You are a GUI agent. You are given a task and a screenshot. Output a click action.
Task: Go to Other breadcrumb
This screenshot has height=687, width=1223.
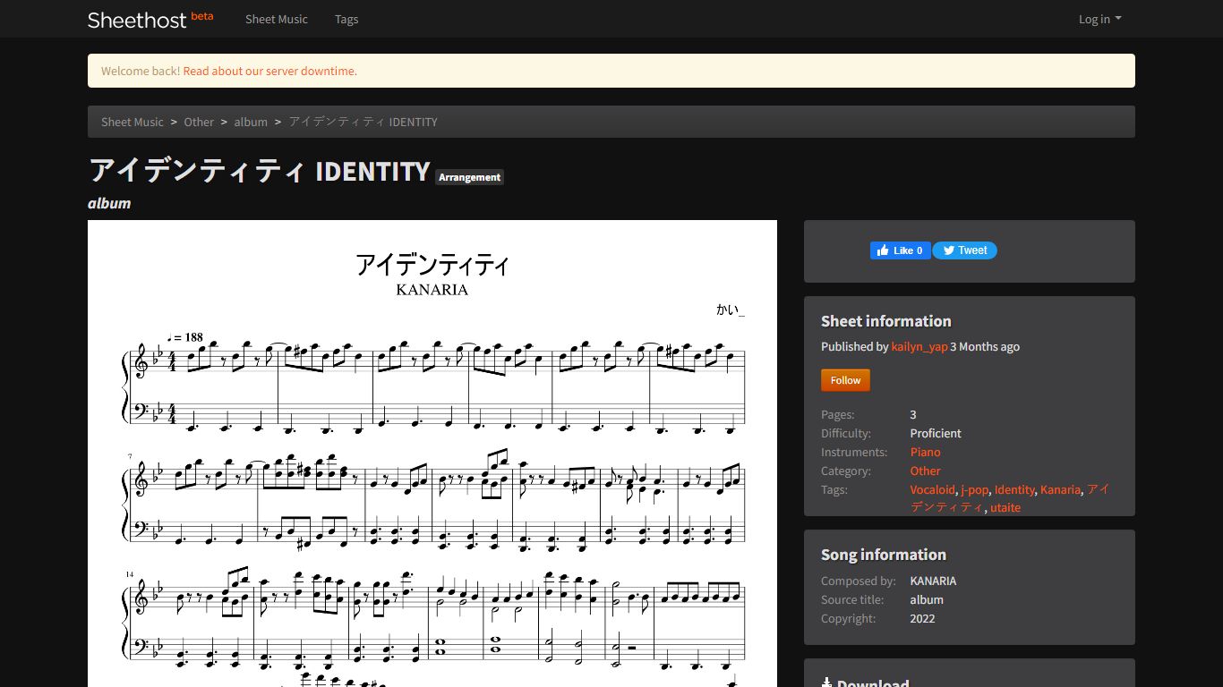click(x=199, y=122)
